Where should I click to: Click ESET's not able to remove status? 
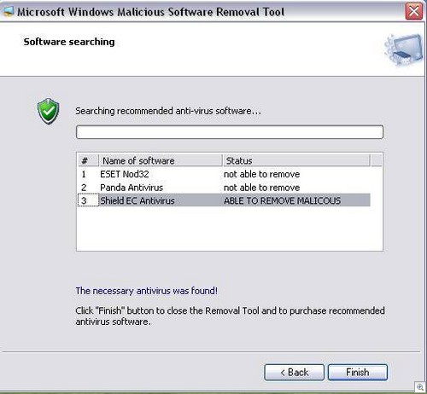click(261, 174)
